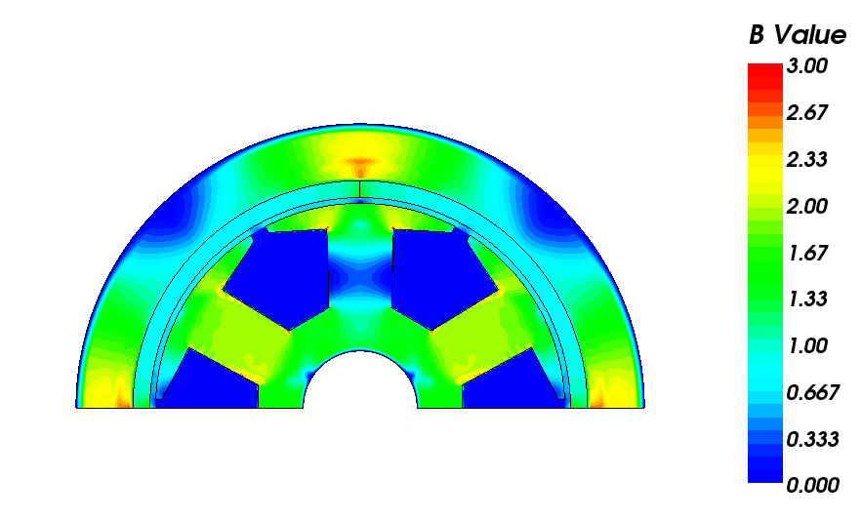Screen dimensions: 862x519
Task: Select the 3.00 legend label
Action: click(806, 66)
